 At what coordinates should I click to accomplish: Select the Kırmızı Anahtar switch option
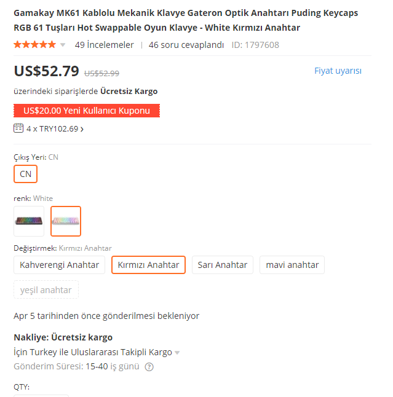tap(148, 265)
